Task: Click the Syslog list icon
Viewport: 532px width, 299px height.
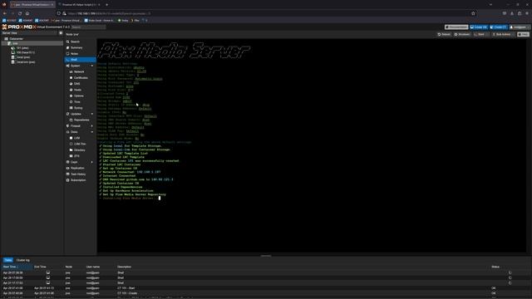Action: 71,108
